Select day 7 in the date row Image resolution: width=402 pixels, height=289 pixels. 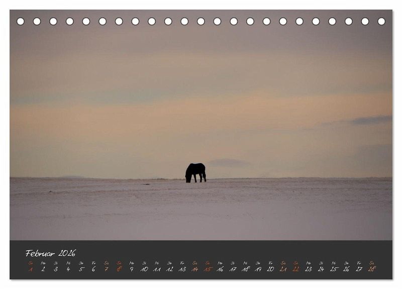click(106, 269)
